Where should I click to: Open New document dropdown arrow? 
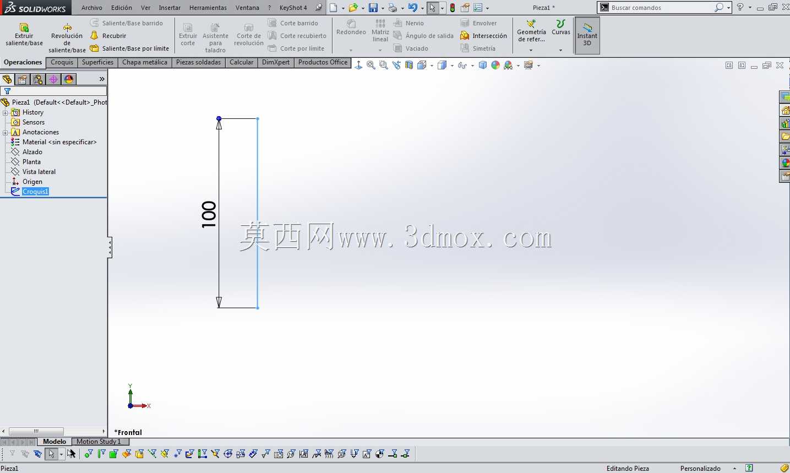[343, 8]
